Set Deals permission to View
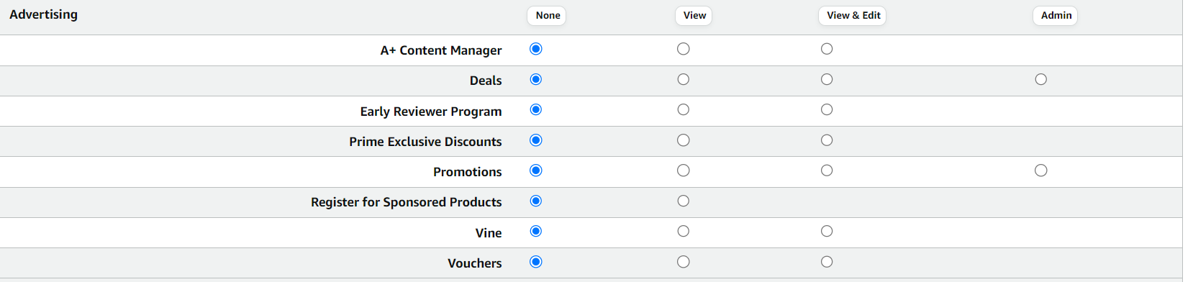 (x=684, y=79)
